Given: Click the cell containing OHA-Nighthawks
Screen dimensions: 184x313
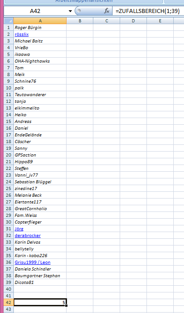Looking at the screenshot, I should pos(40,61).
